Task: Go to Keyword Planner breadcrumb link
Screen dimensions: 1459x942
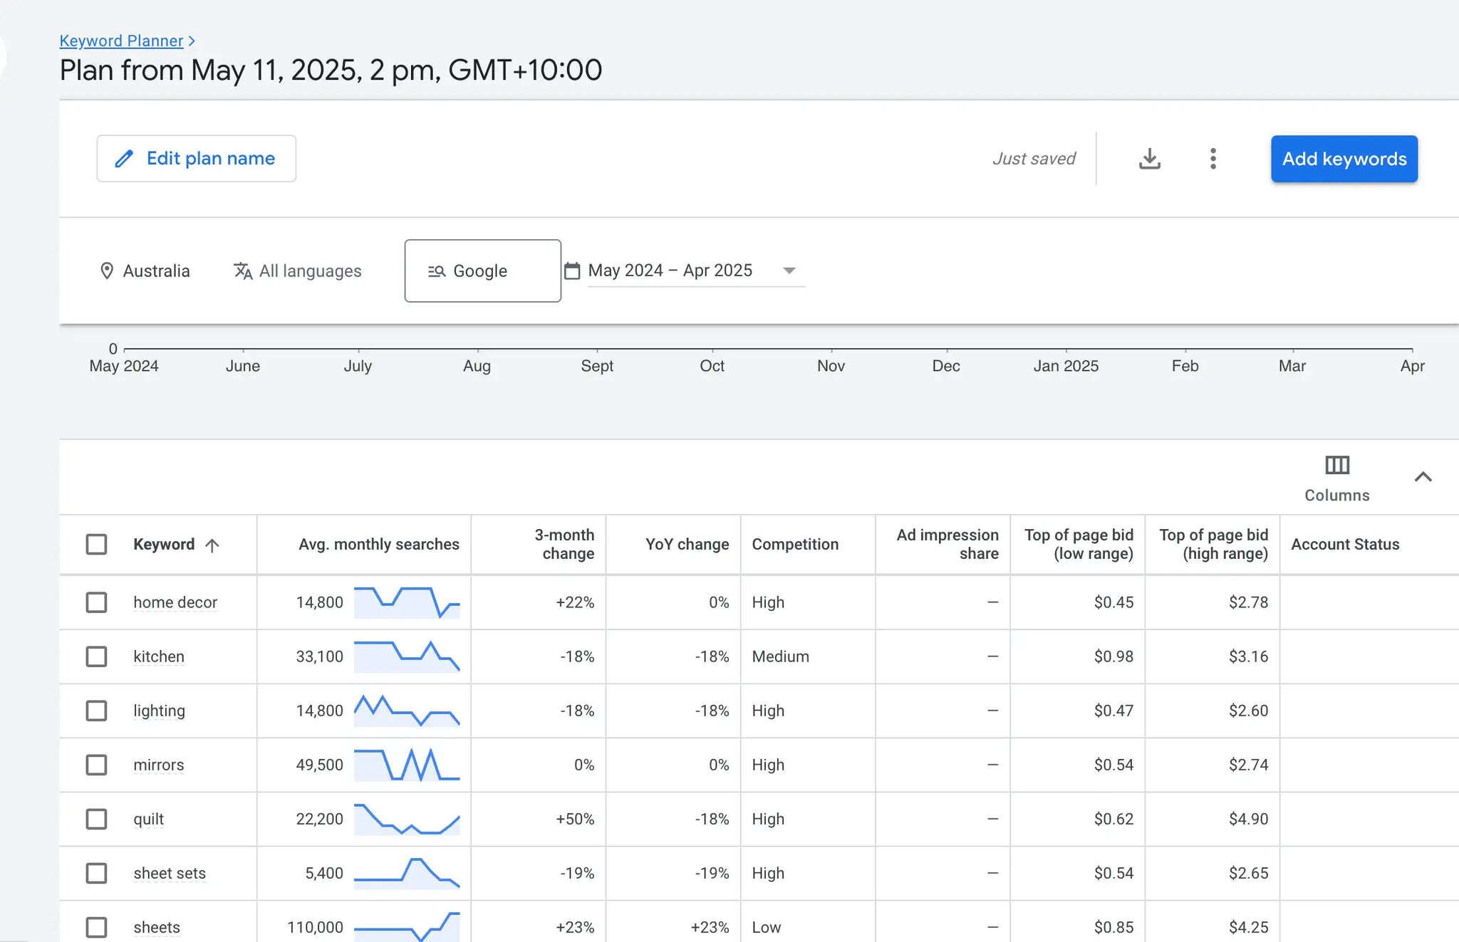Action: 121,41
